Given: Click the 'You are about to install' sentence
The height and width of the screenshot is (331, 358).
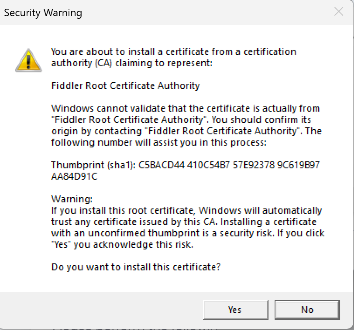Looking at the screenshot, I should pos(173,58).
